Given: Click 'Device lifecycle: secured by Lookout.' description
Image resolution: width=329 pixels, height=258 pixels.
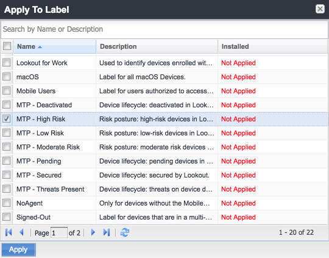Looking at the screenshot, I should (x=154, y=175).
